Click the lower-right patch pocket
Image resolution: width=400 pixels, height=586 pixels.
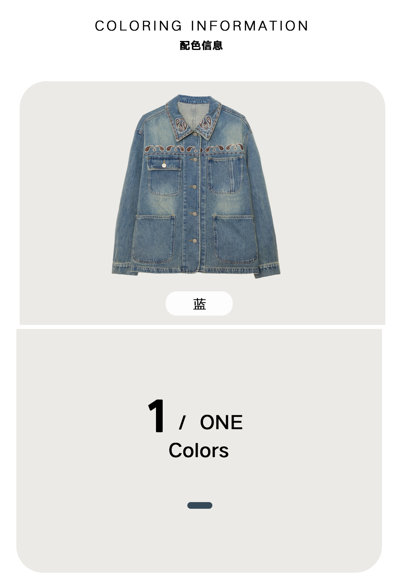235,239
